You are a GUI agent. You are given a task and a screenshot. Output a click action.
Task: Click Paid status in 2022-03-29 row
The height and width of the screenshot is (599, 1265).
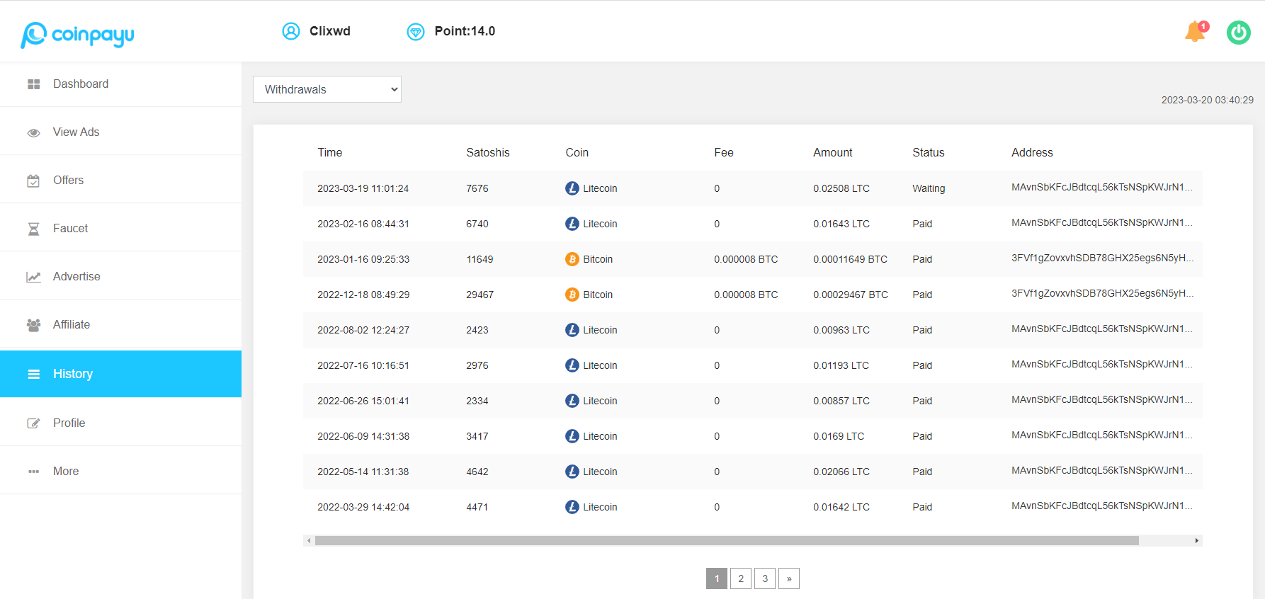coord(922,507)
